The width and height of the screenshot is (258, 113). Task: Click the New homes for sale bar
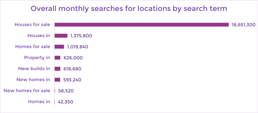55,91
